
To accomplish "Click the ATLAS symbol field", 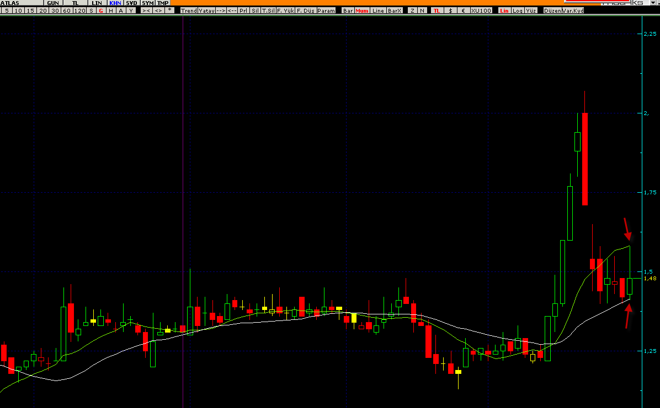I will (x=22, y=3).
